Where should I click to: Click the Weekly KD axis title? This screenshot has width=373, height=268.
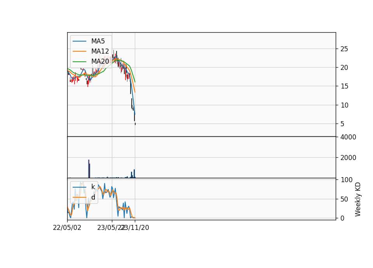point(358,199)
